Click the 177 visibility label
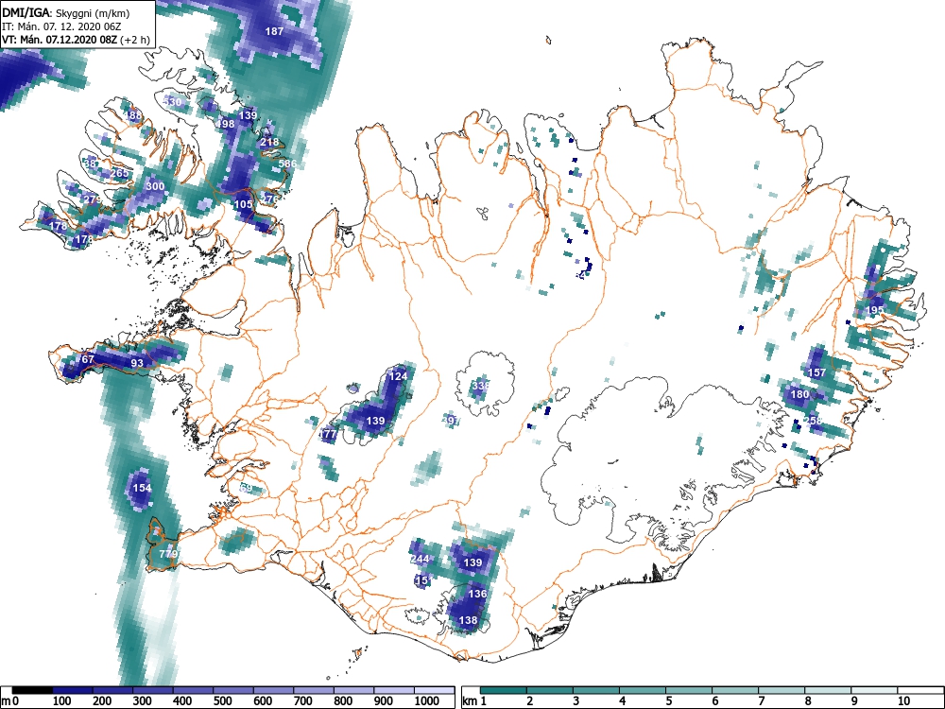Image resolution: width=945 pixels, height=709 pixels. point(328,434)
